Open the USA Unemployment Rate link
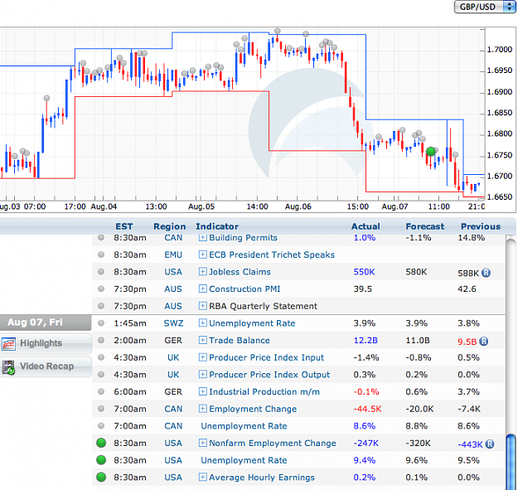The image size is (518, 490). (244, 460)
